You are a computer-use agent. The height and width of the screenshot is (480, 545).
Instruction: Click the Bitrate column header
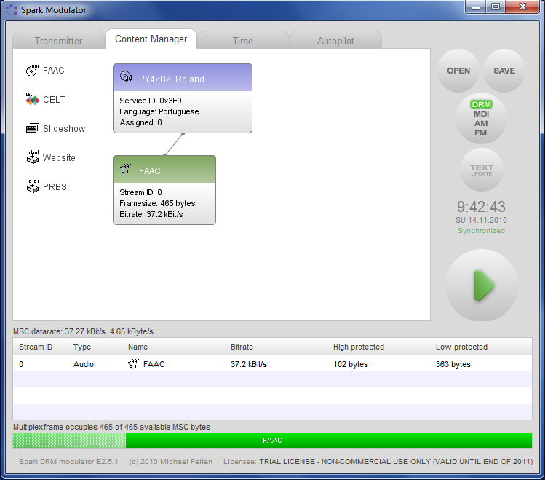pyautogui.click(x=242, y=347)
